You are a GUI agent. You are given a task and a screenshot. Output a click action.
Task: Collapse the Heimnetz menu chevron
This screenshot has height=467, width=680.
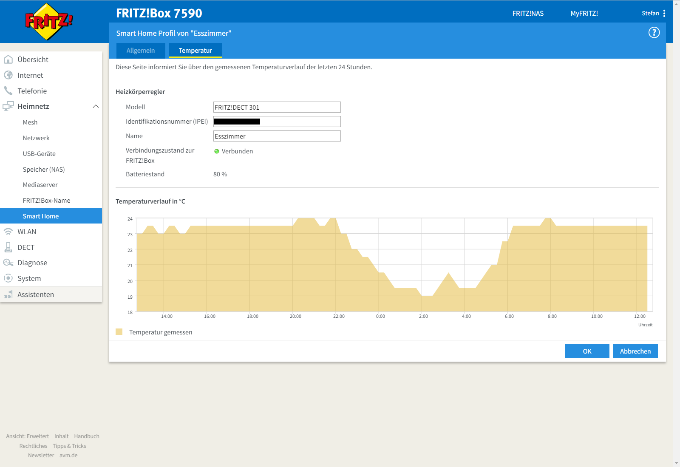coord(96,106)
